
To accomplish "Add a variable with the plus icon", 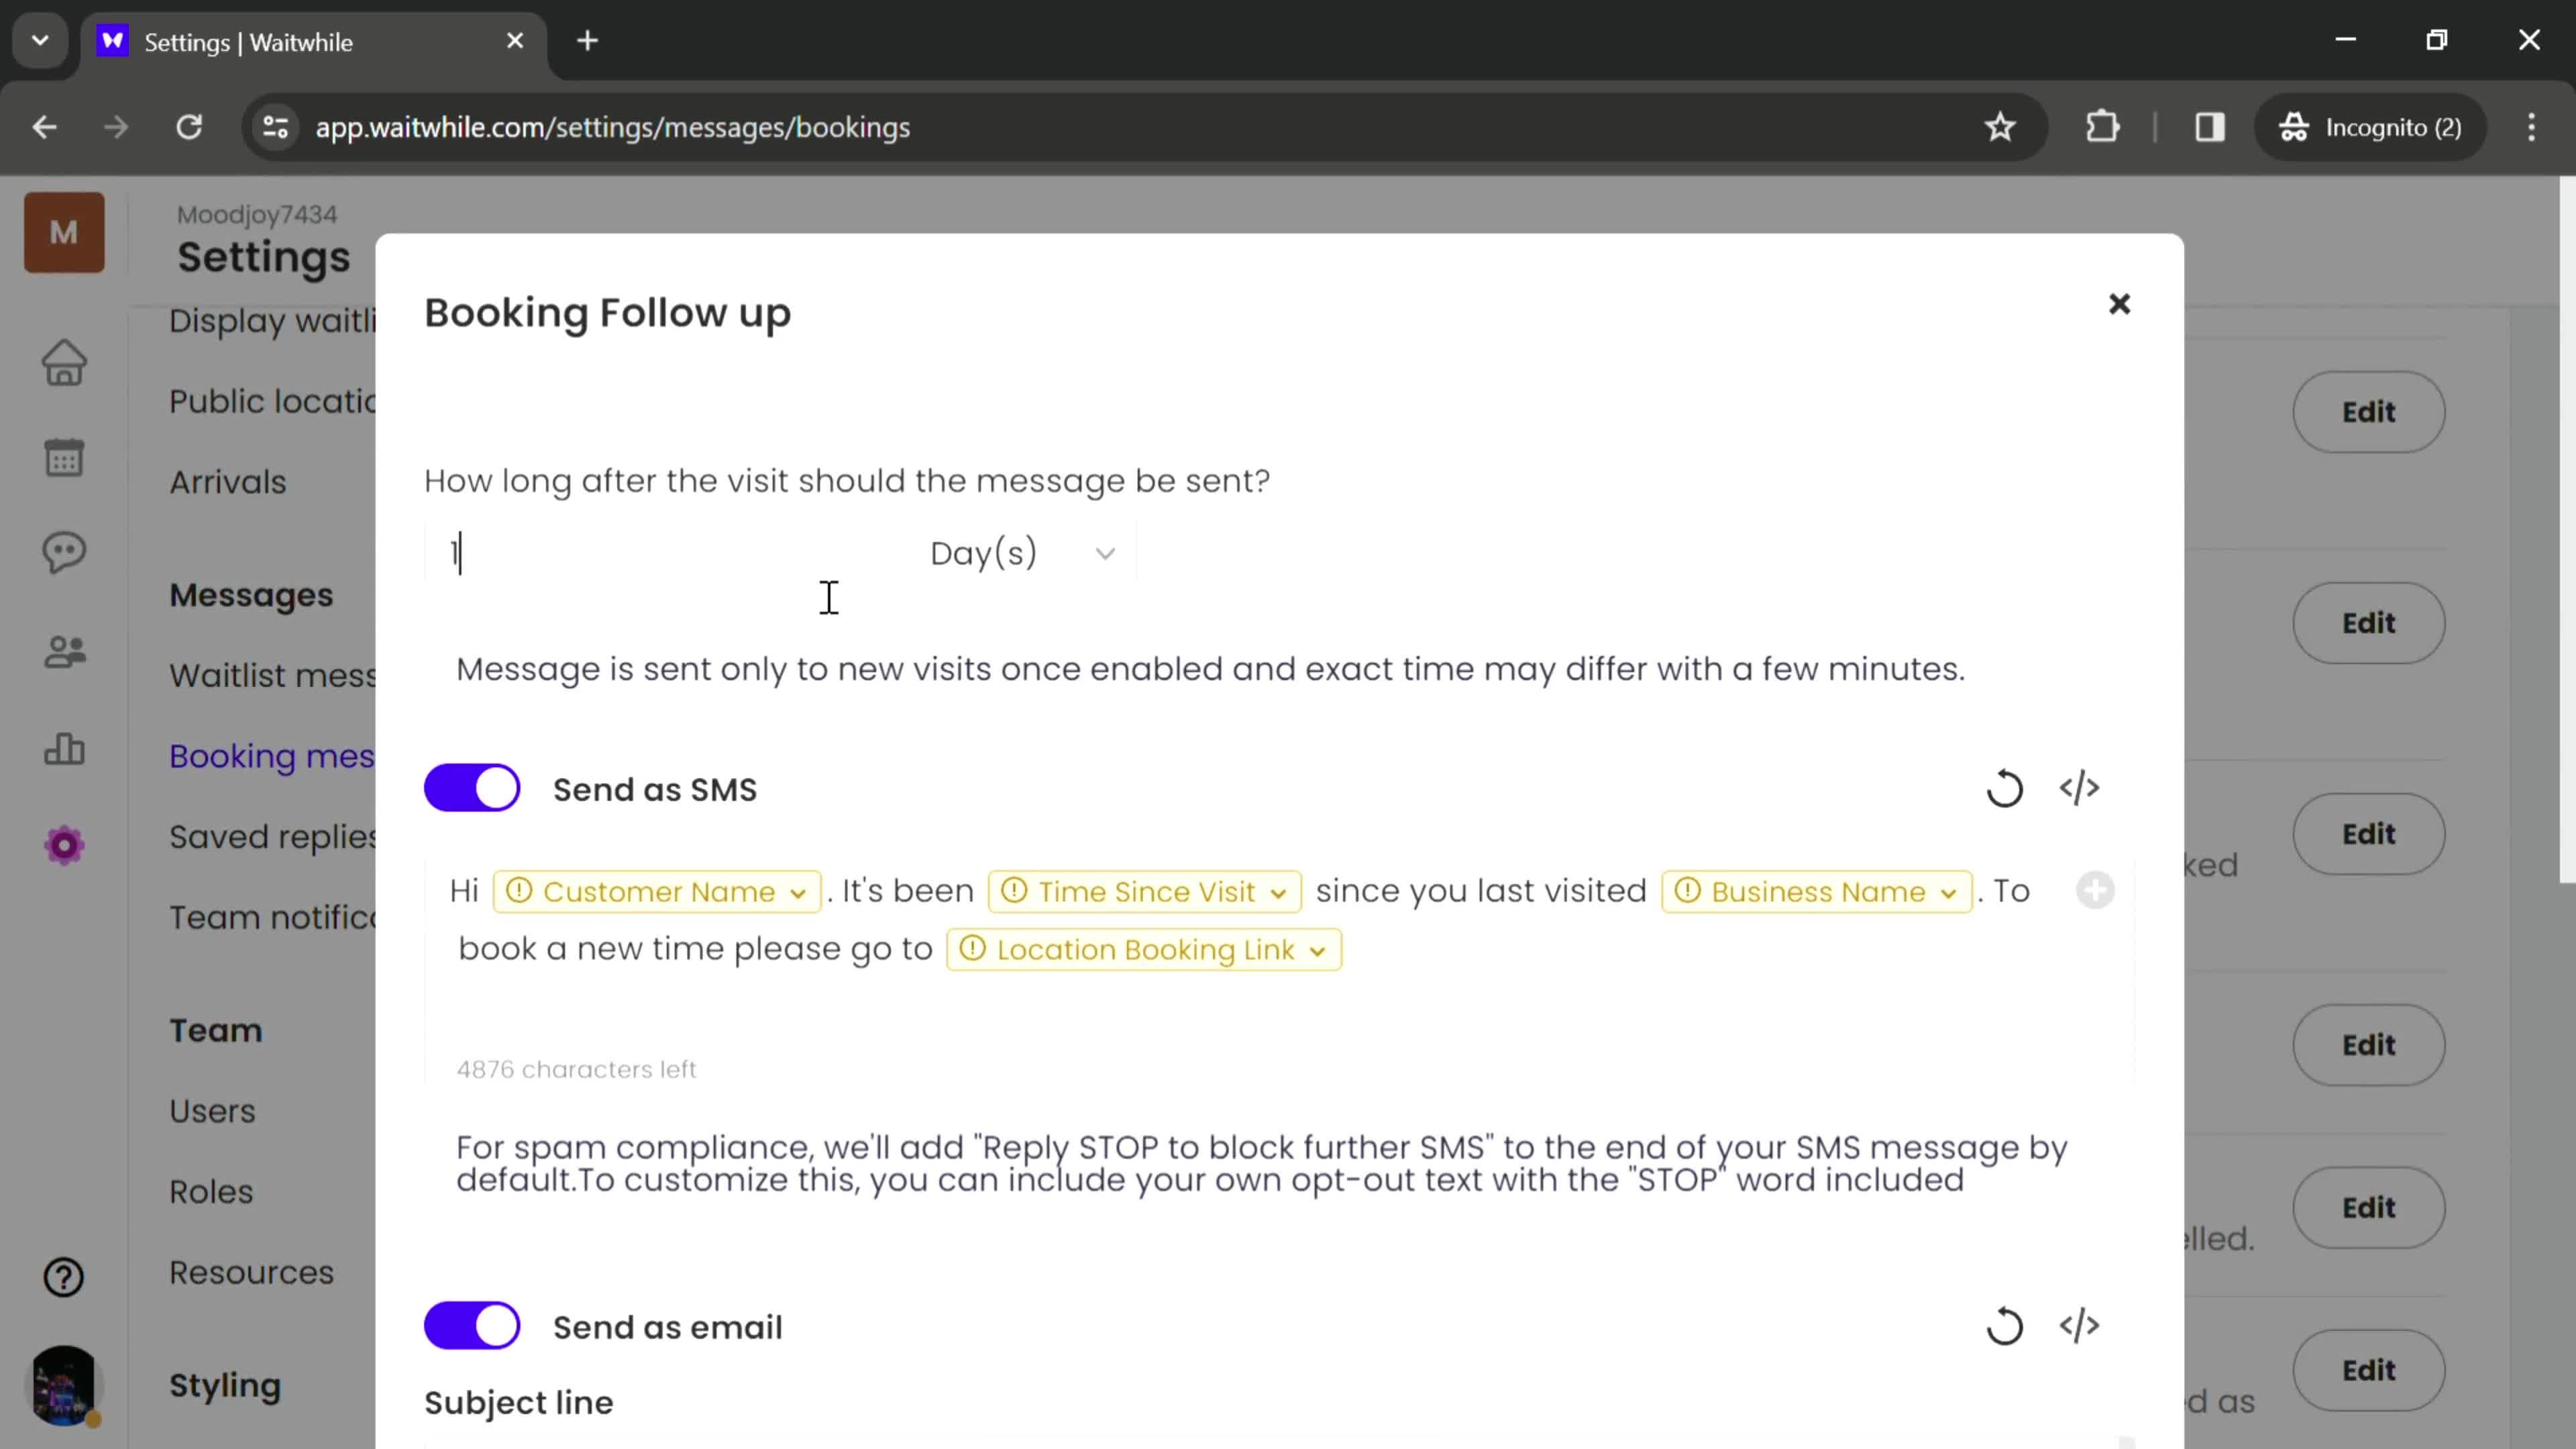I will 2095,890.
